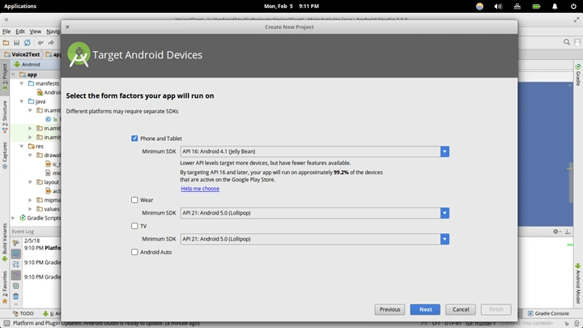Image resolution: width=583 pixels, height=328 pixels.
Task: Open the File menu in Android Studio
Action: tap(6, 32)
